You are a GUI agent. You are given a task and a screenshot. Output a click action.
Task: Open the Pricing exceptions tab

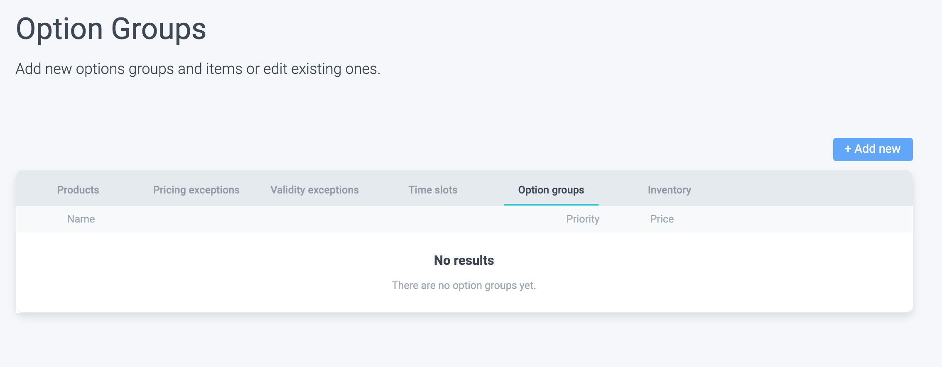point(196,190)
